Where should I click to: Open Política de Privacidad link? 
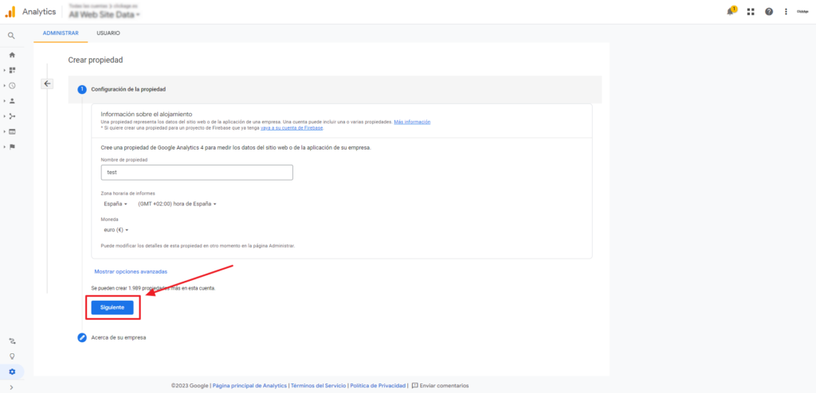pyautogui.click(x=378, y=386)
